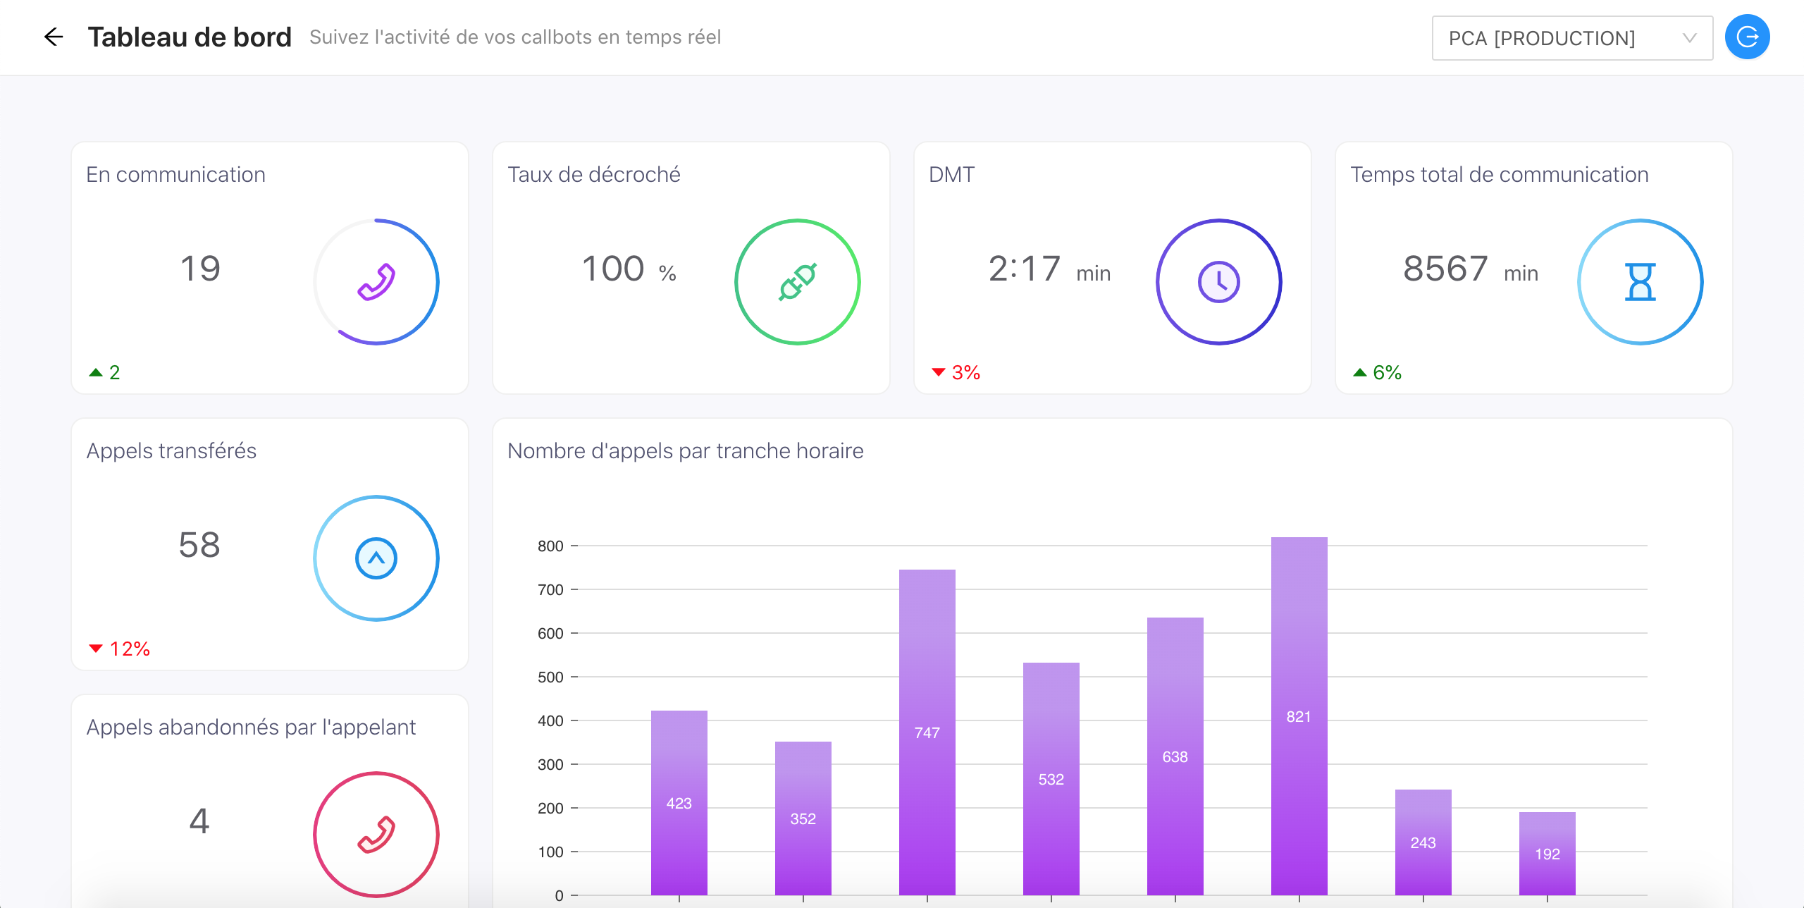
Task: Click the red 12% decrease indicator
Action: coord(120,649)
